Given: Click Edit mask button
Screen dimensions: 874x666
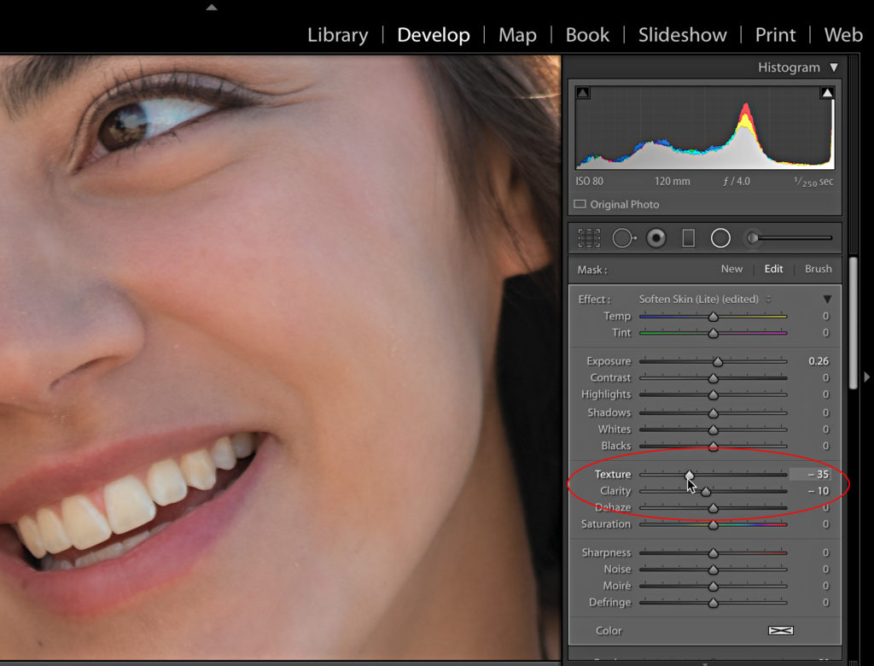Looking at the screenshot, I should (773, 269).
